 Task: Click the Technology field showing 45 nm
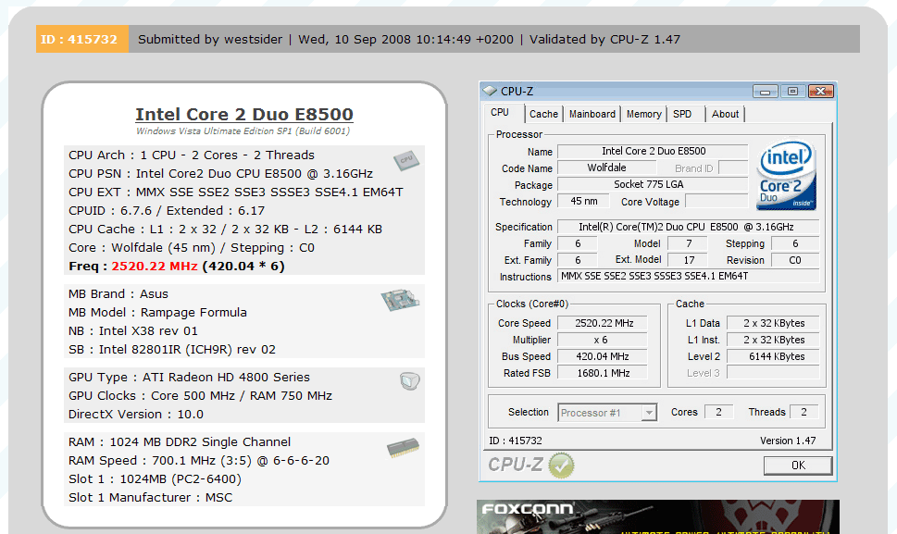point(583,201)
